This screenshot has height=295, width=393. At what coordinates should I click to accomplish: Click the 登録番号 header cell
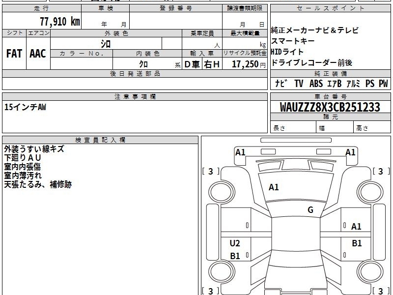coord(176,8)
